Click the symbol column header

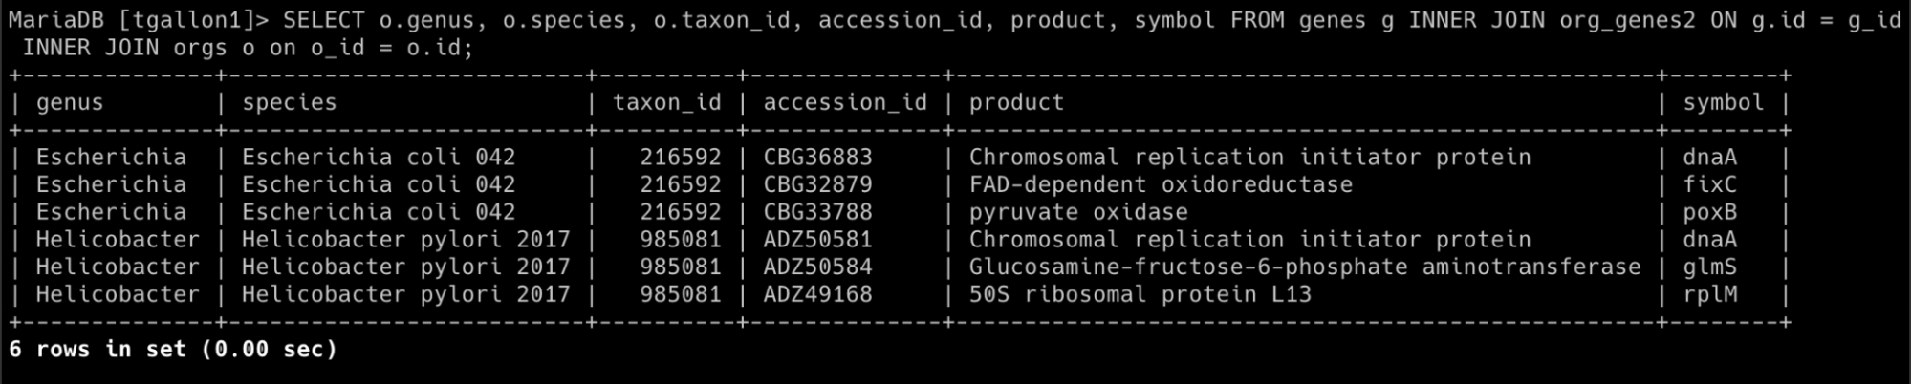point(1724,102)
